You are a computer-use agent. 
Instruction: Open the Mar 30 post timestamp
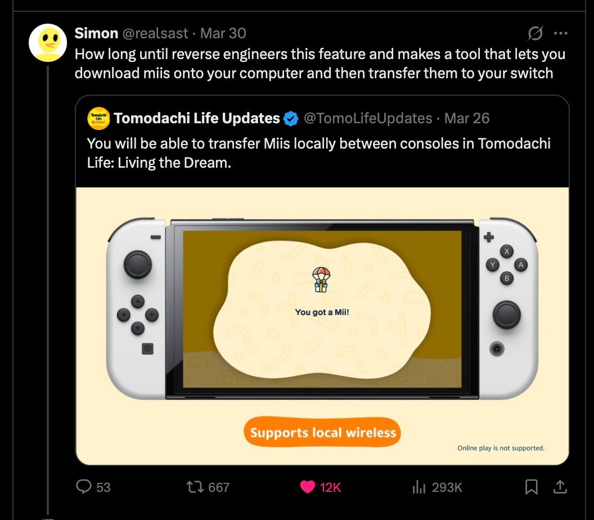pyautogui.click(x=223, y=33)
